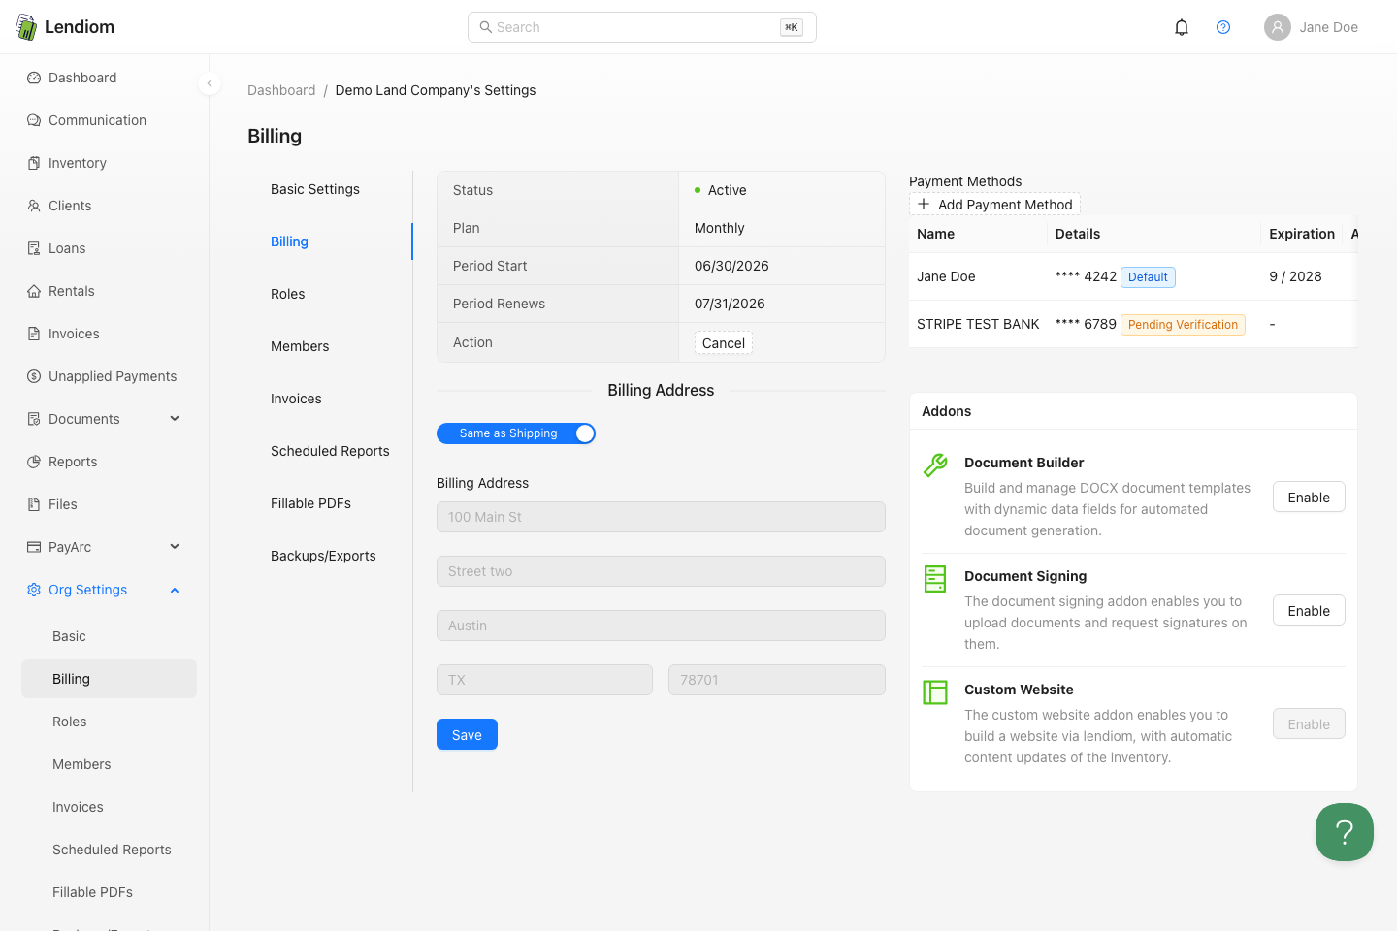Click the Custom Website layout icon

935,692
